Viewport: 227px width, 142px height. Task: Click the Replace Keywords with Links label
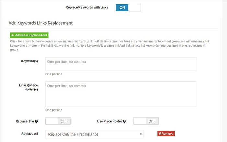tap(87, 7)
